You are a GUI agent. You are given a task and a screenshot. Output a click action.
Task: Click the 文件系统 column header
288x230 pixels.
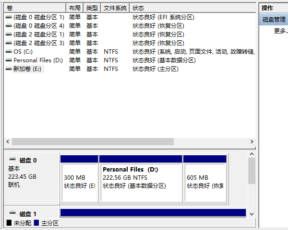coord(115,8)
